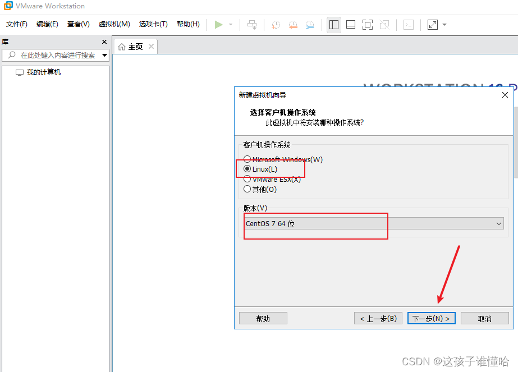
Task: Click the send Ctrl+Alt+Del toolbar icon
Action: pyautogui.click(x=252, y=25)
